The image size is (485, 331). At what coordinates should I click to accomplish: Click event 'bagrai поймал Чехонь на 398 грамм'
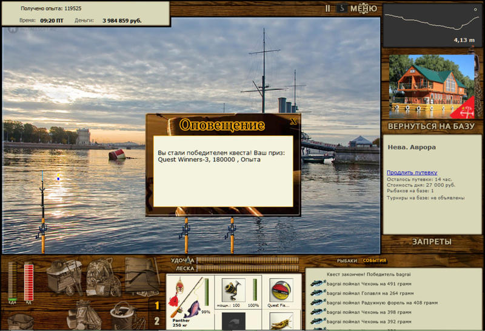[x=369, y=312]
